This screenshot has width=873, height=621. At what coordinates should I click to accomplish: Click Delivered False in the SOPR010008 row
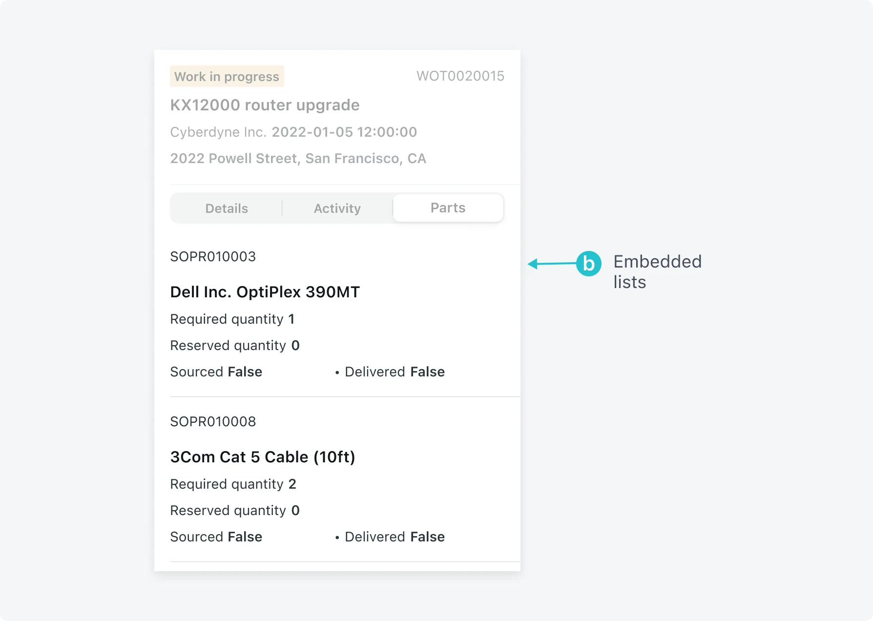395,537
